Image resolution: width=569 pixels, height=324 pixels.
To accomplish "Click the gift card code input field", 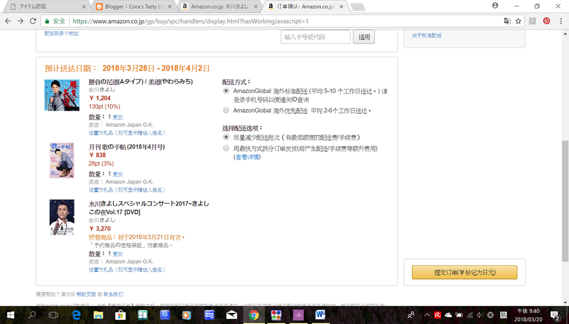I will click(316, 37).
